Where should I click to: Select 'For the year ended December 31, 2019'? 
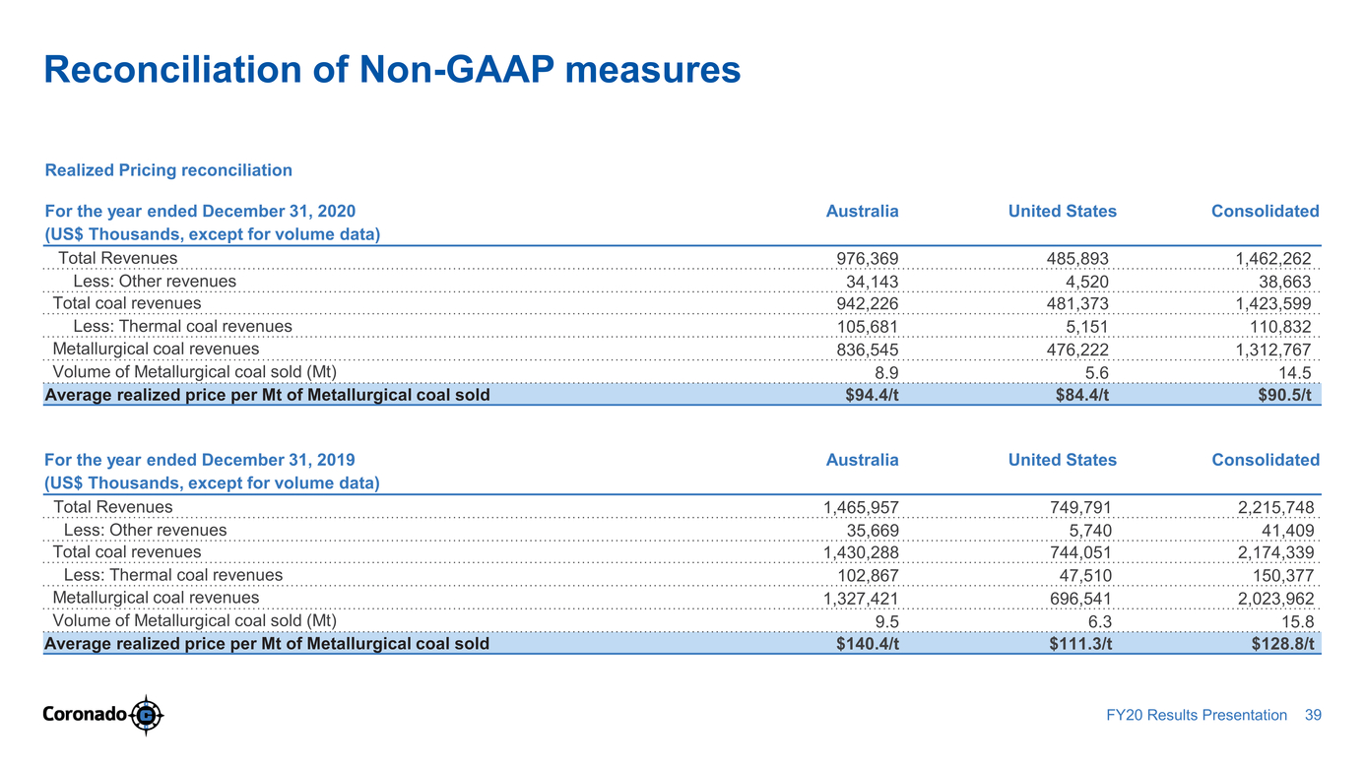tap(200, 460)
